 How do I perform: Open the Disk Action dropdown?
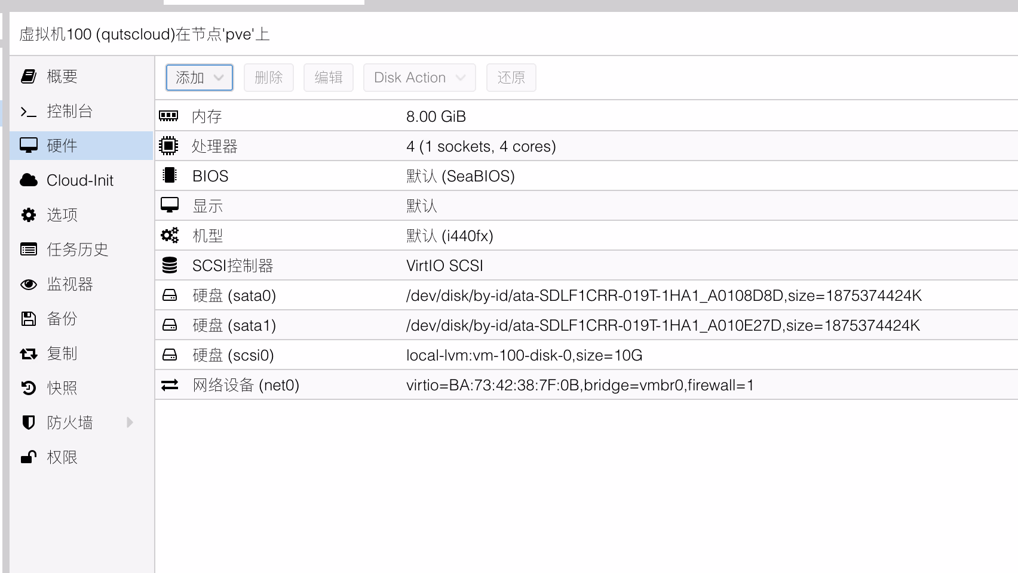[x=419, y=78]
